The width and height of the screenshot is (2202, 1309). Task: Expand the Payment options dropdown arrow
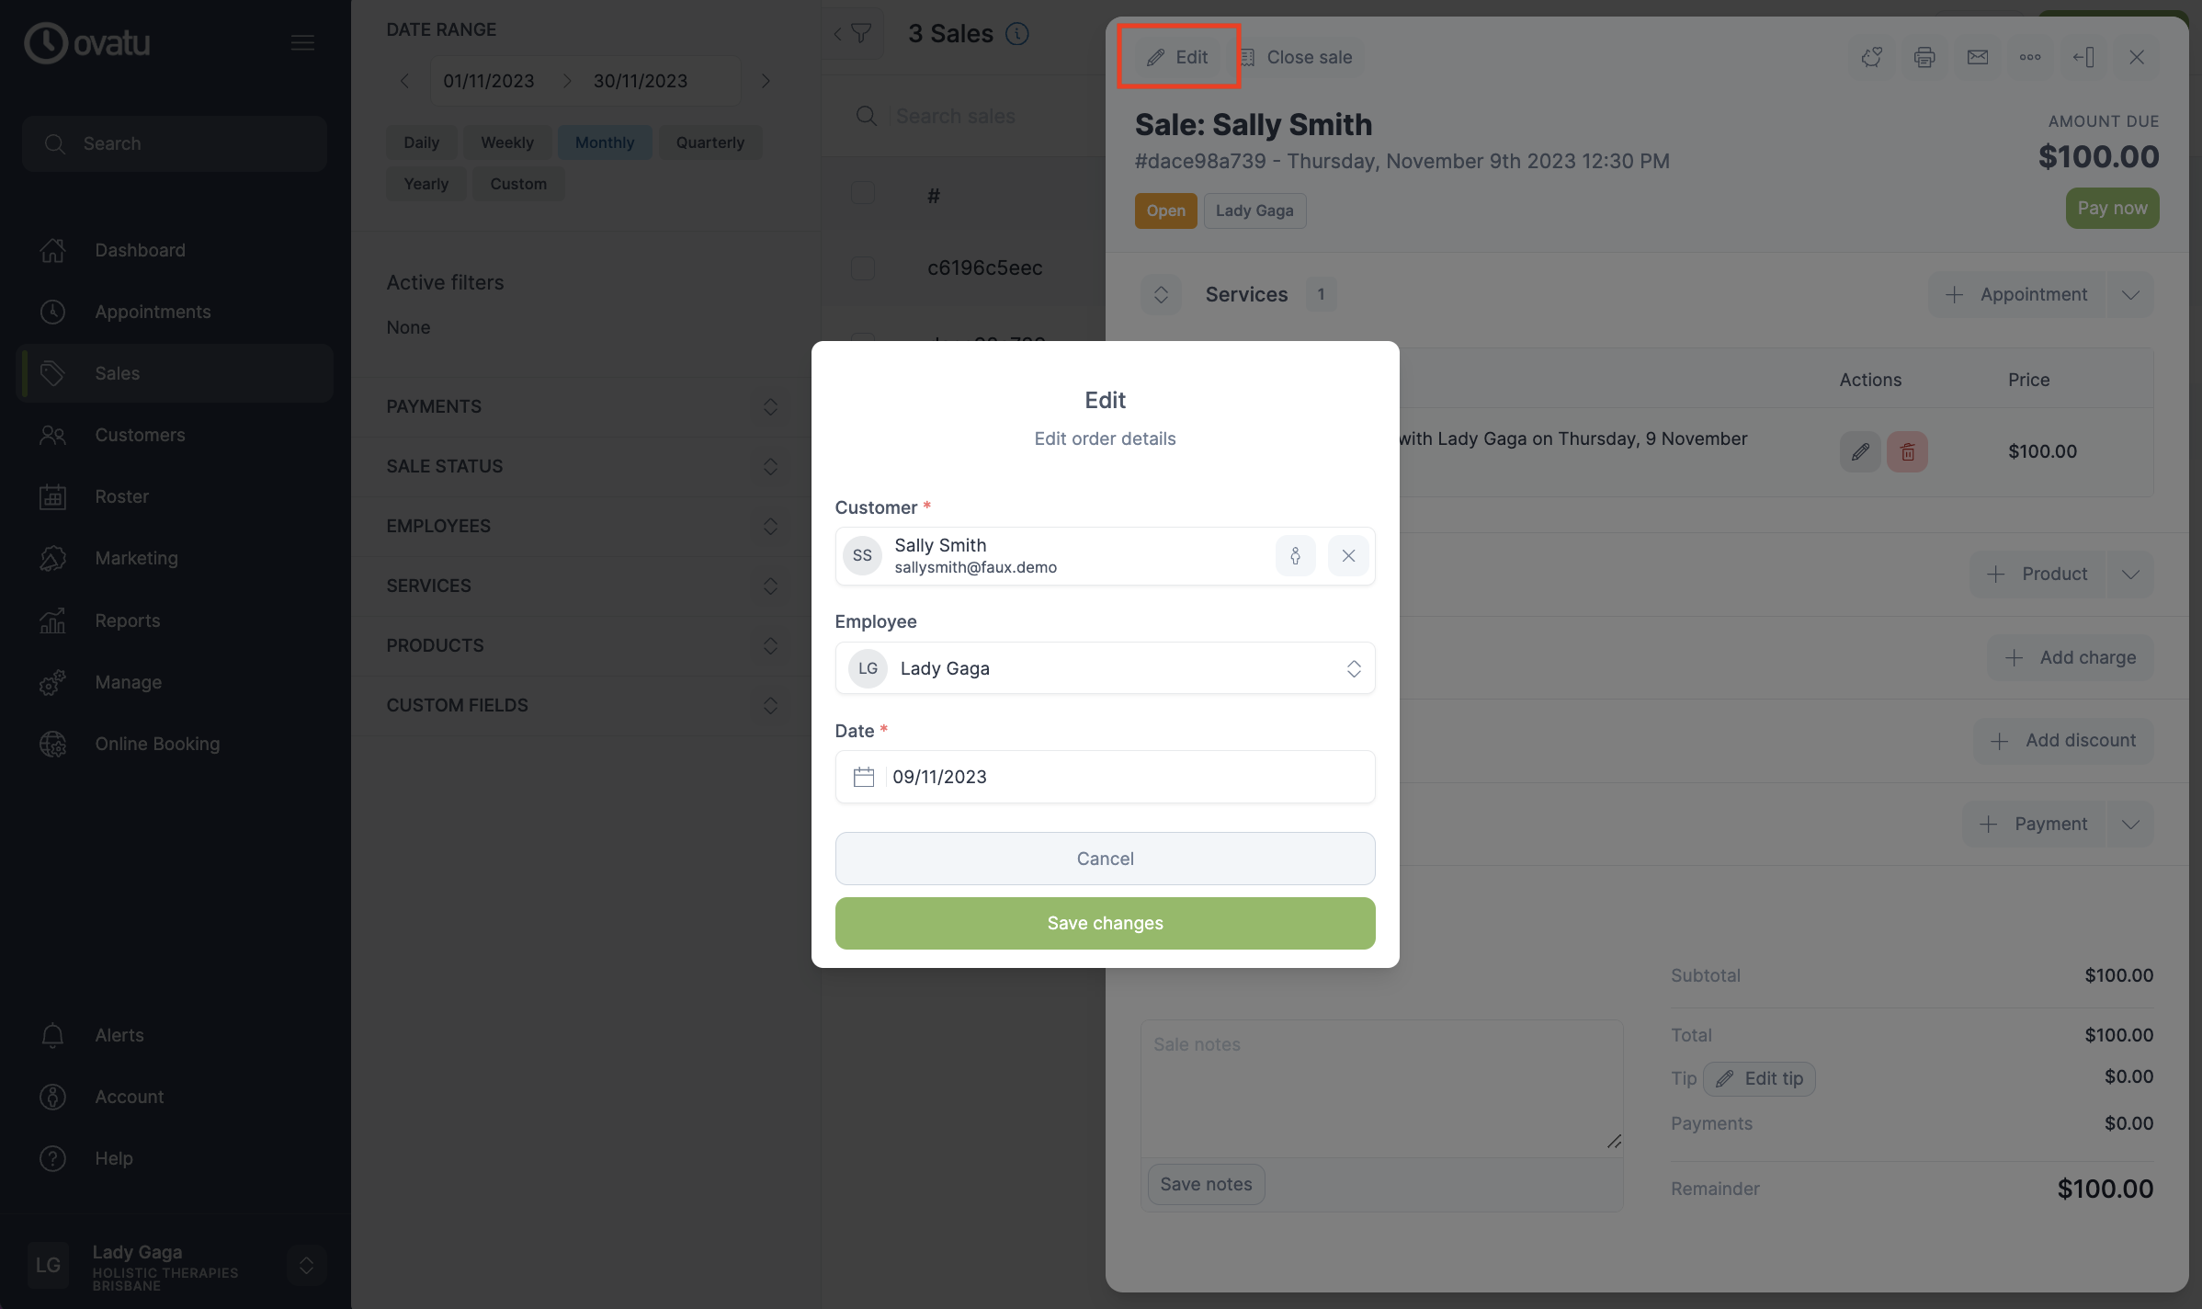2130,824
